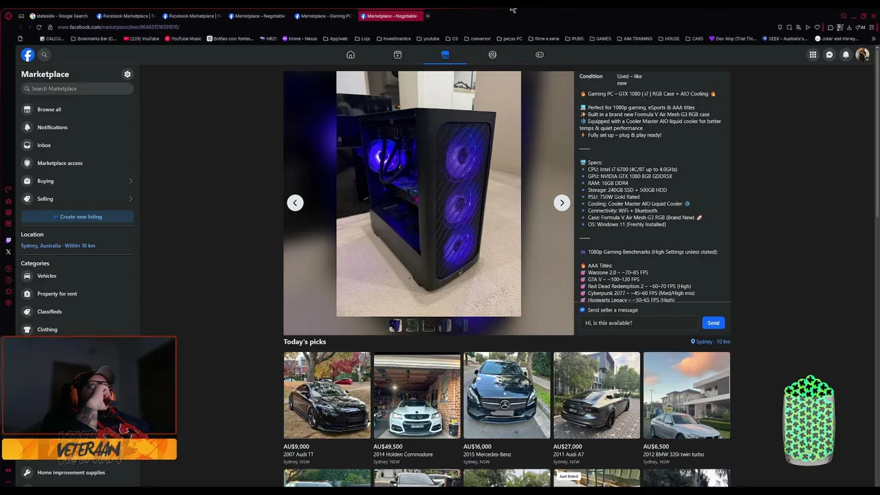Show previous listing photo
Image resolution: width=880 pixels, height=495 pixels.
pos(295,203)
